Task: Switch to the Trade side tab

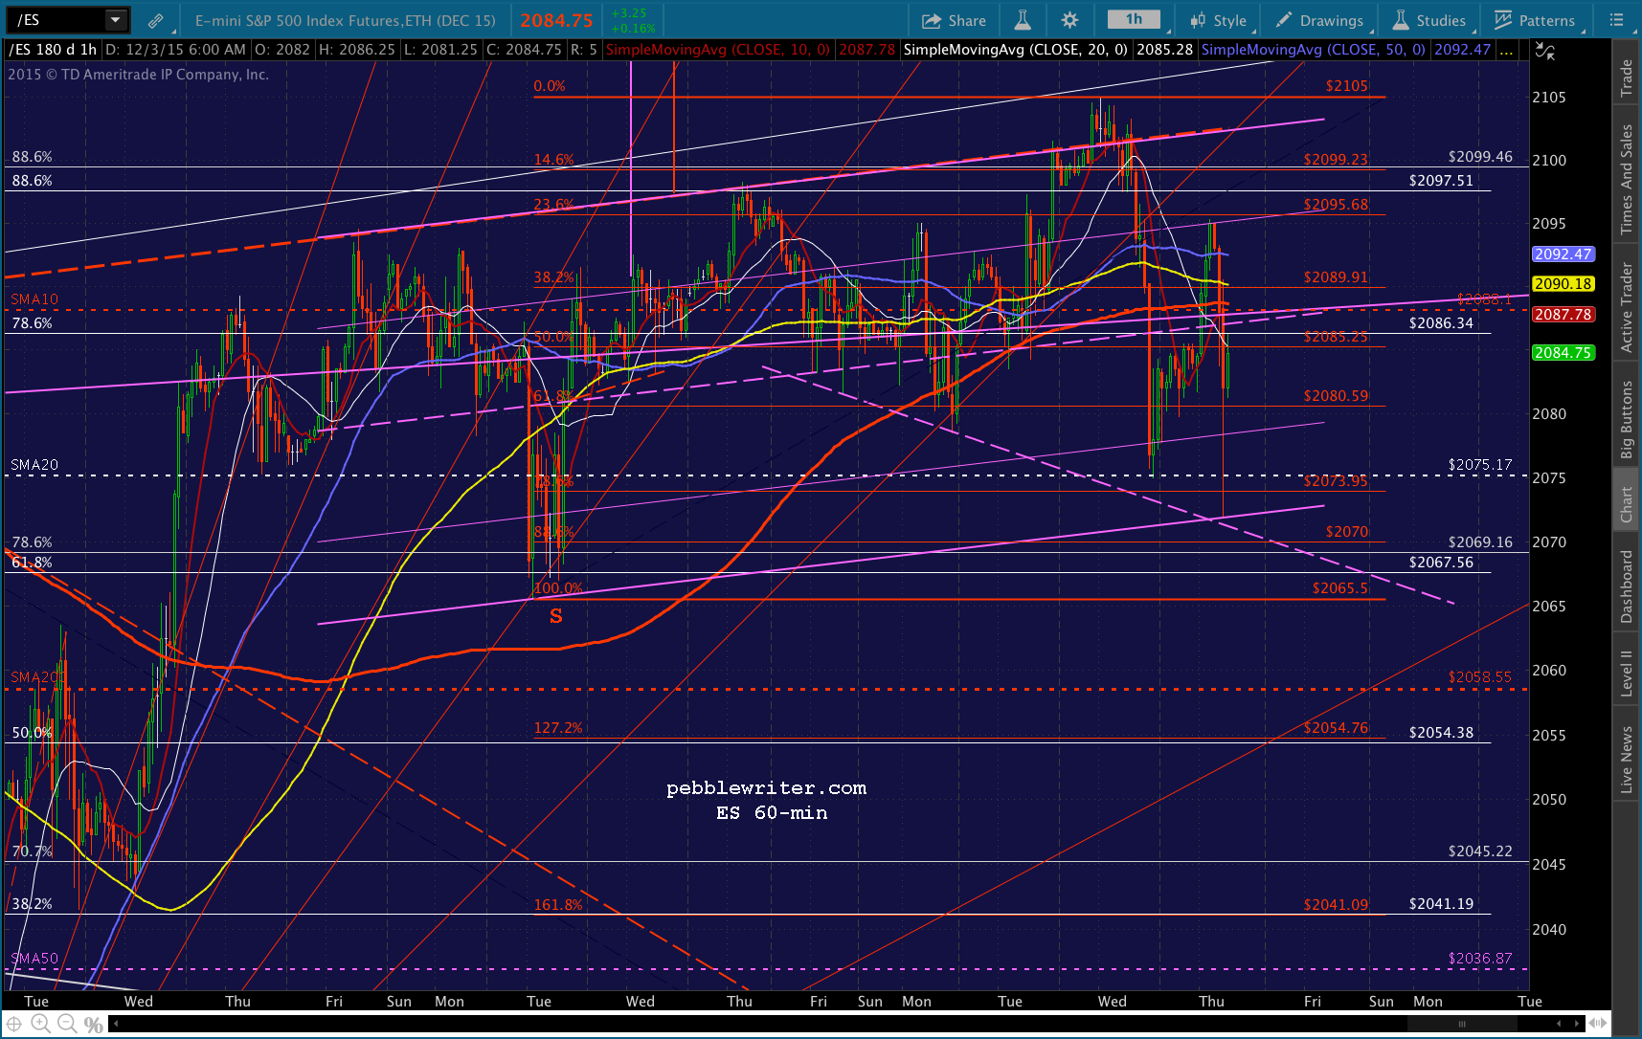Action: pyautogui.click(x=1626, y=77)
